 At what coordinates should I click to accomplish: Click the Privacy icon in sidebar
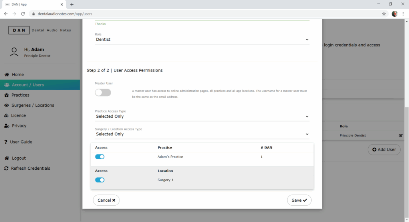[x=7, y=126]
